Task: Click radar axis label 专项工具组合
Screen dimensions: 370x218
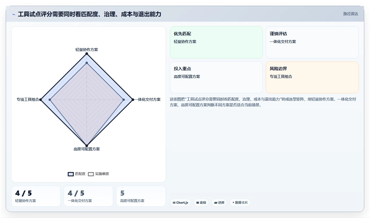Action: pyautogui.click(x=28, y=99)
